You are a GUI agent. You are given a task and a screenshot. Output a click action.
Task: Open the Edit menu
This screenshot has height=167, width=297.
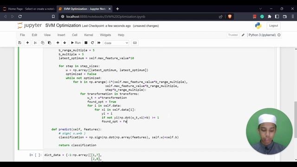(34, 35)
